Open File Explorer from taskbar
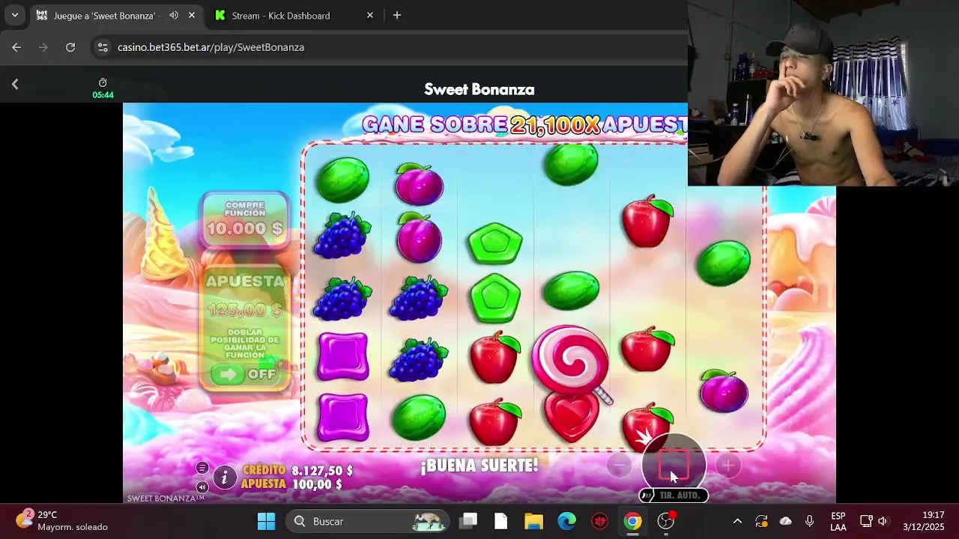959x539 pixels. click(x=533, y=521)
